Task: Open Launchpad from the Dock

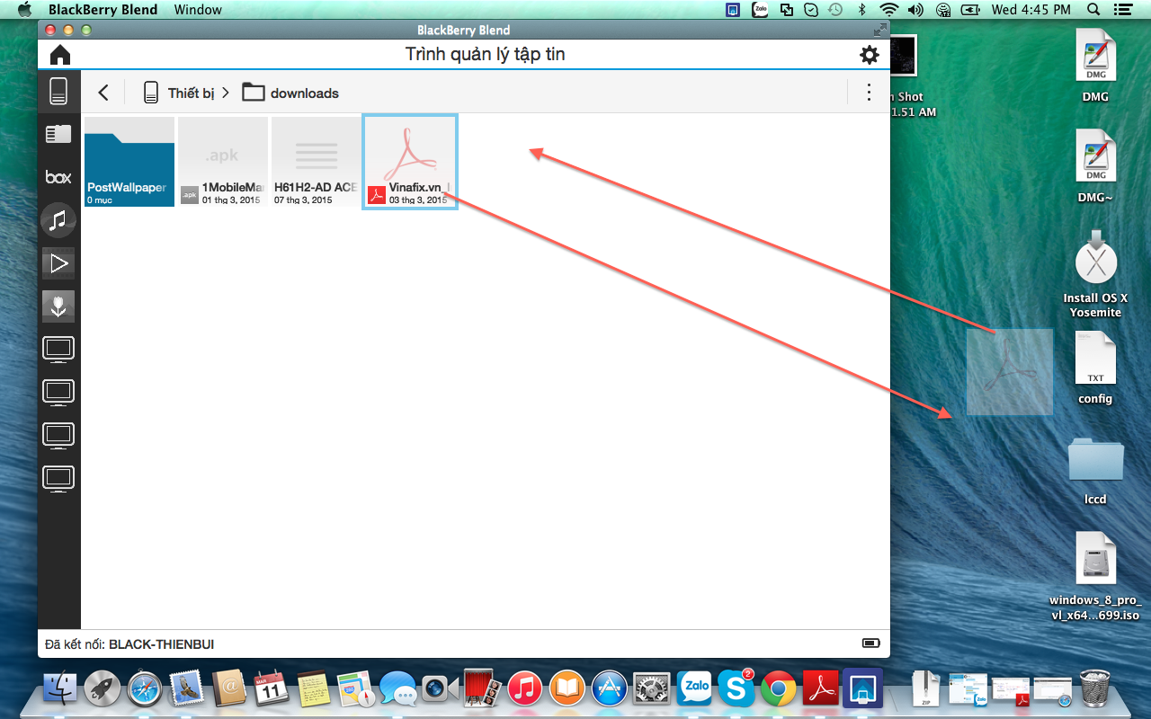Action: tap(103, 688)
